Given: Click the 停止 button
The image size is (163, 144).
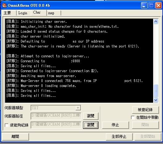Looking at the screenshot, I should pyautogui.click(x=115, y=125).
